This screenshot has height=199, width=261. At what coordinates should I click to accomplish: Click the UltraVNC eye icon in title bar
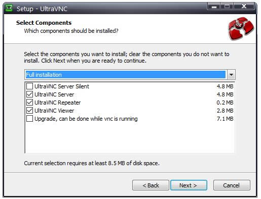(x=9, y=8)
